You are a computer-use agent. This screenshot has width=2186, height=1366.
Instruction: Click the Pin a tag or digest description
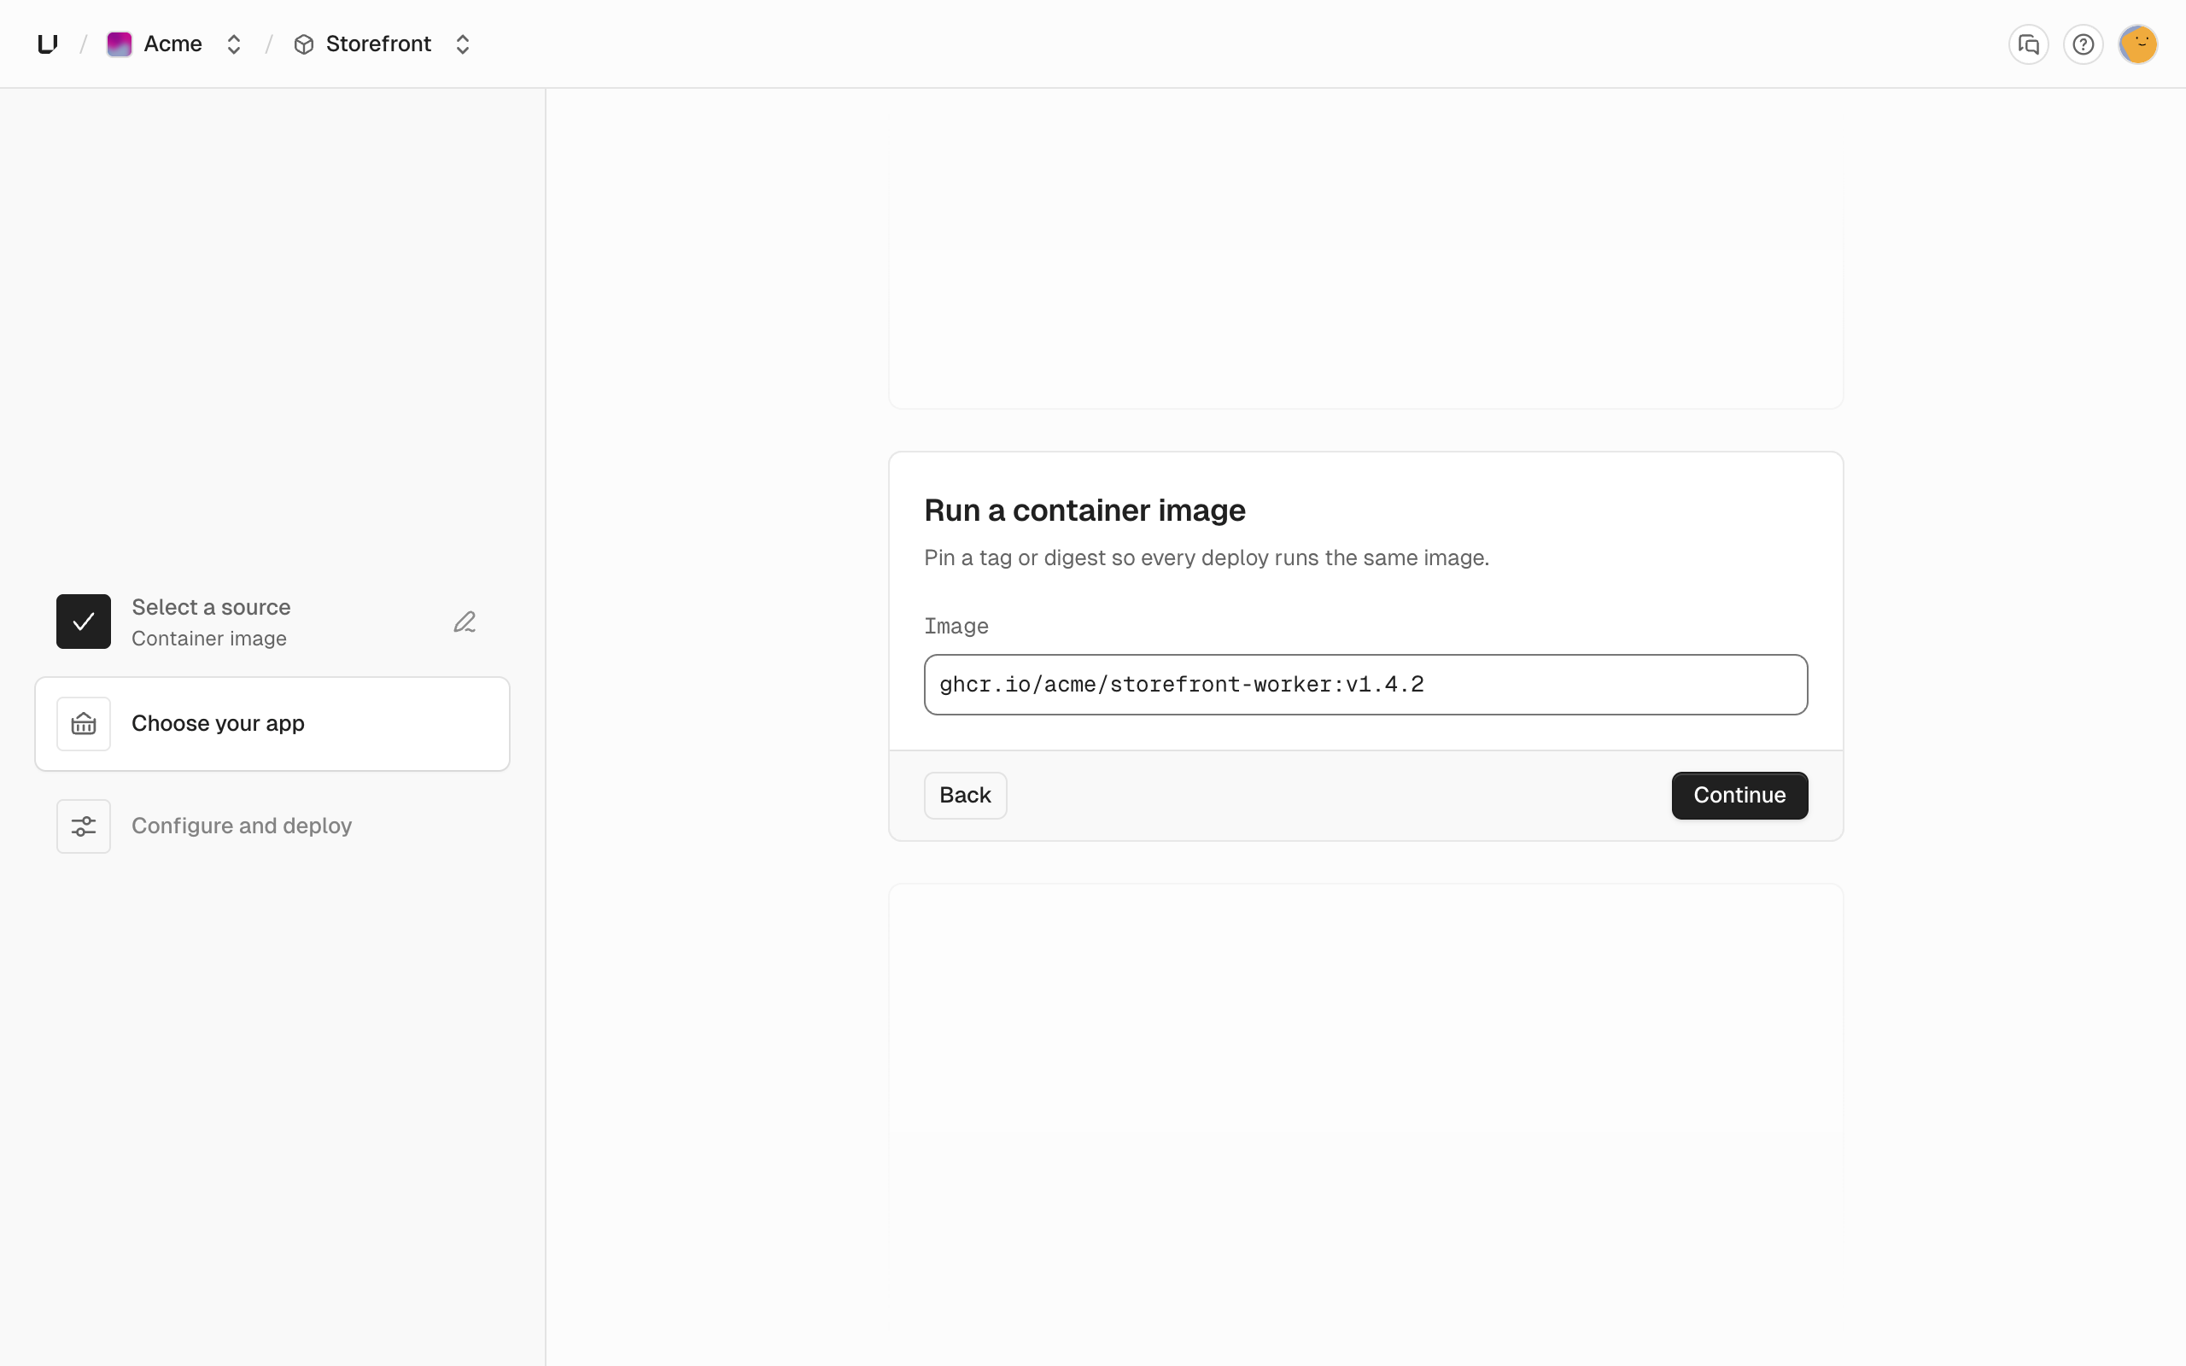pos(1206,557)
